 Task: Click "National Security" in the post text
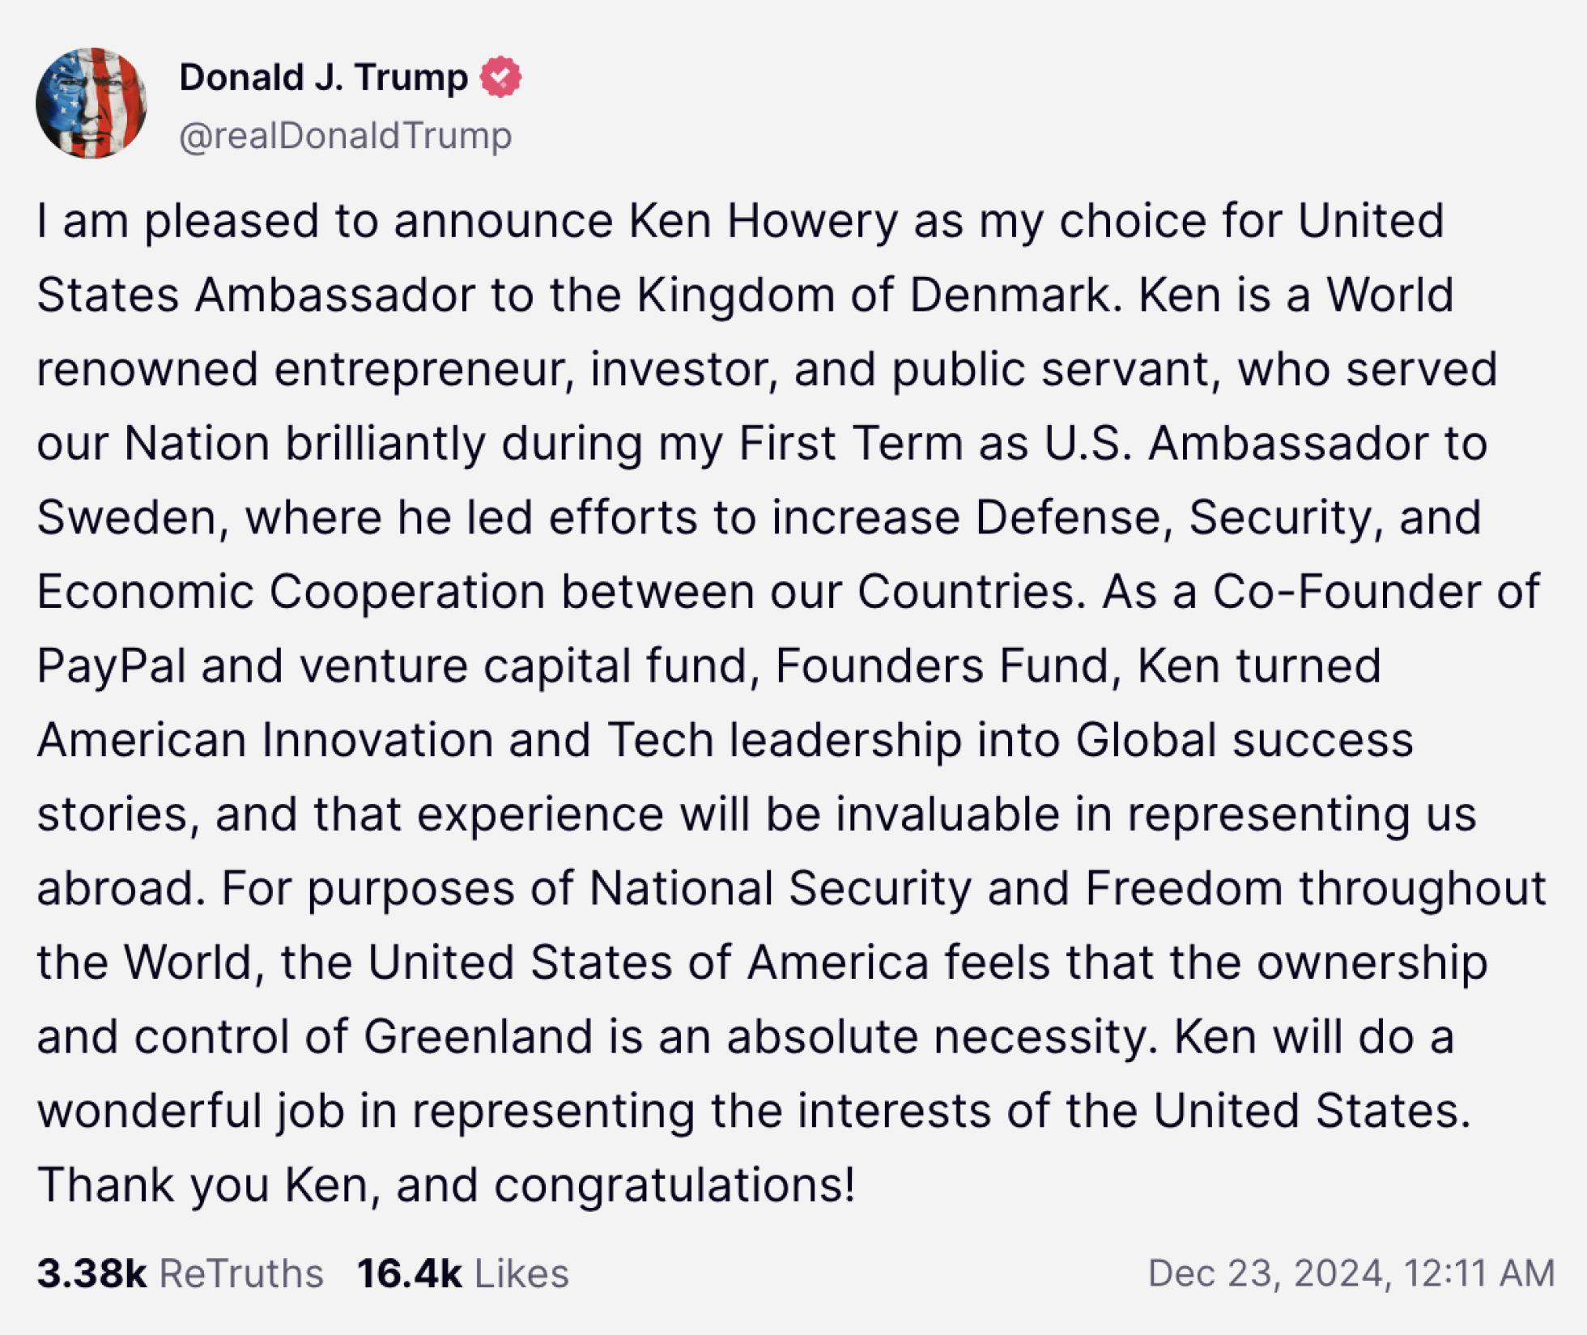pyautogui.click(x=780, y=888)
